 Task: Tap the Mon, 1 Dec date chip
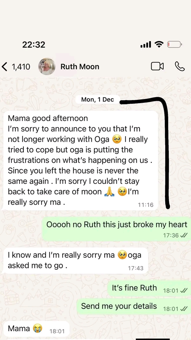click(97, 100)
